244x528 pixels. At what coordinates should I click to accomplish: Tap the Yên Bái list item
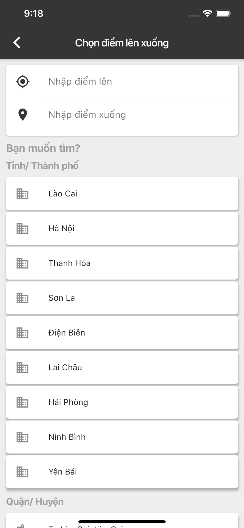coord(122,472)
